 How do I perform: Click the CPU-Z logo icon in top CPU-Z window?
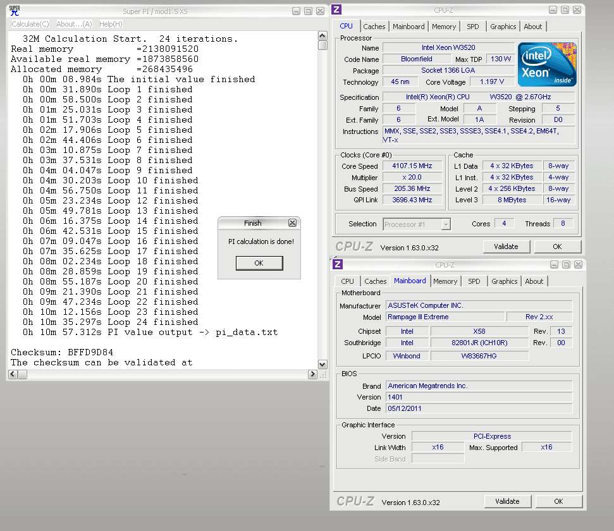tap(337, 9)
